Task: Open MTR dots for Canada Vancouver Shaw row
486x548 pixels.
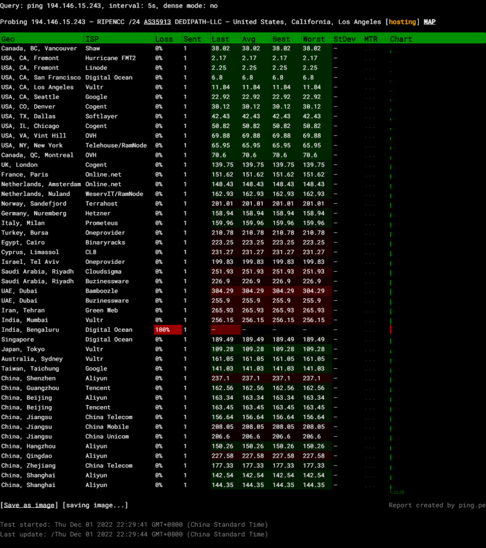Action: (370, 49)
